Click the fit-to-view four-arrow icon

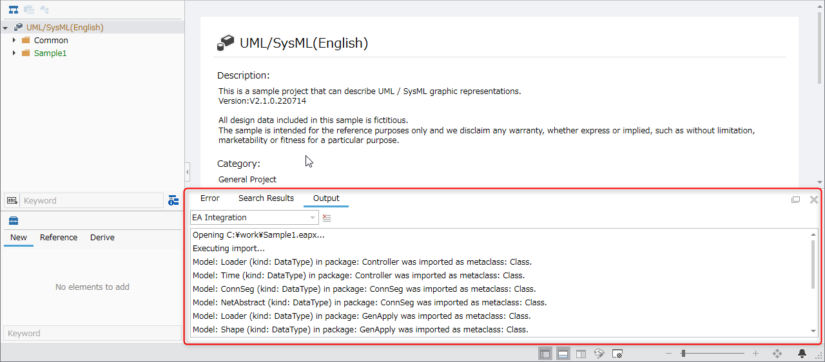(x=777, y=354)
